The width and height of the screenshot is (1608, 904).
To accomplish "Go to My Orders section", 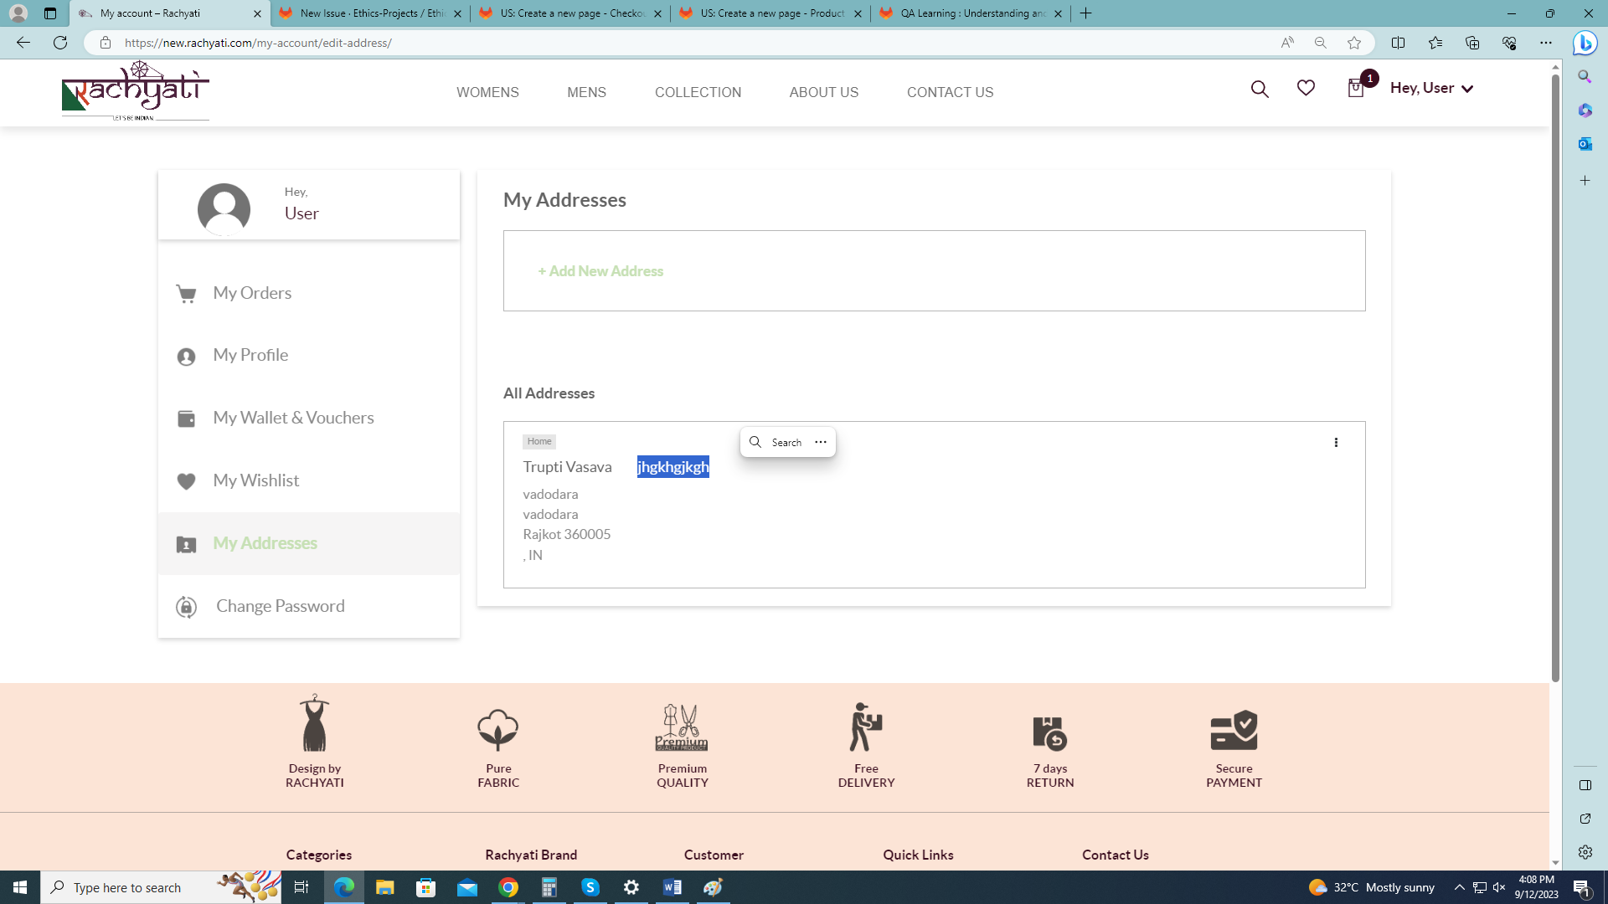I will coord(252,293).
